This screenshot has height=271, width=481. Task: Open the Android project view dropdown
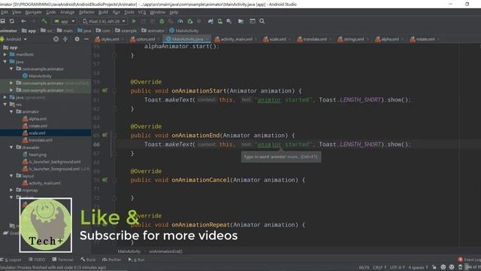click(x=14, y=39)
